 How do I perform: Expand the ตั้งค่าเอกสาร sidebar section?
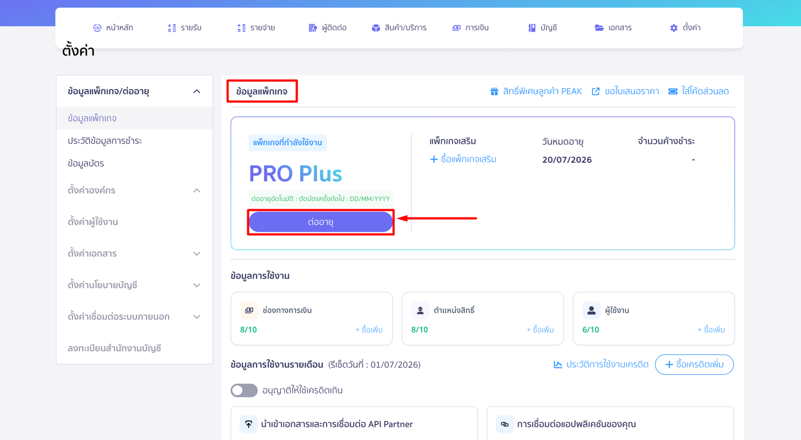[196, 253]
